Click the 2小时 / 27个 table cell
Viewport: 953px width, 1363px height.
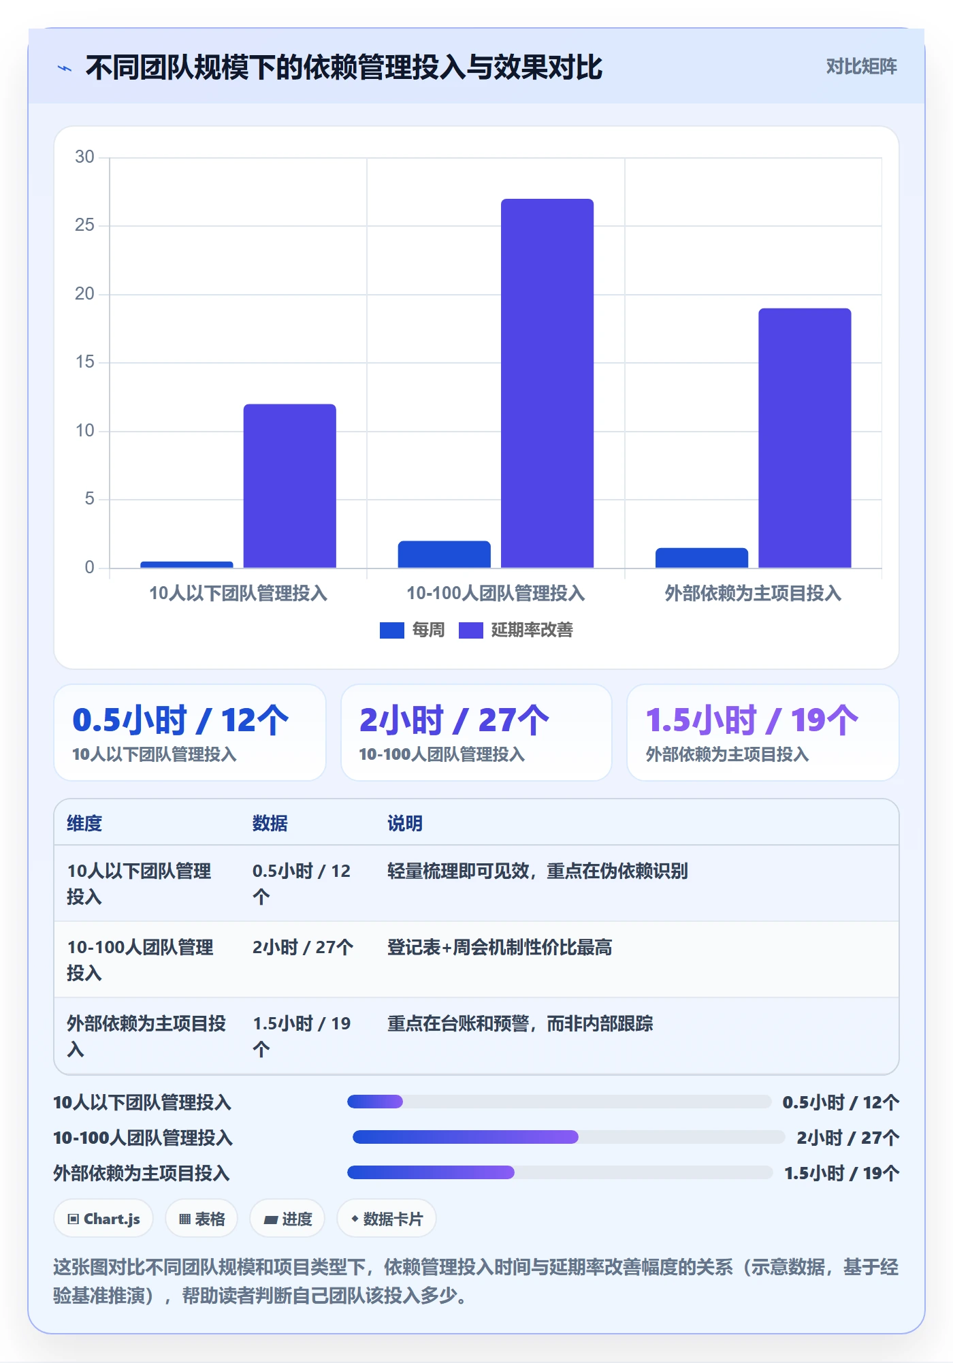[x=303, y=947]
